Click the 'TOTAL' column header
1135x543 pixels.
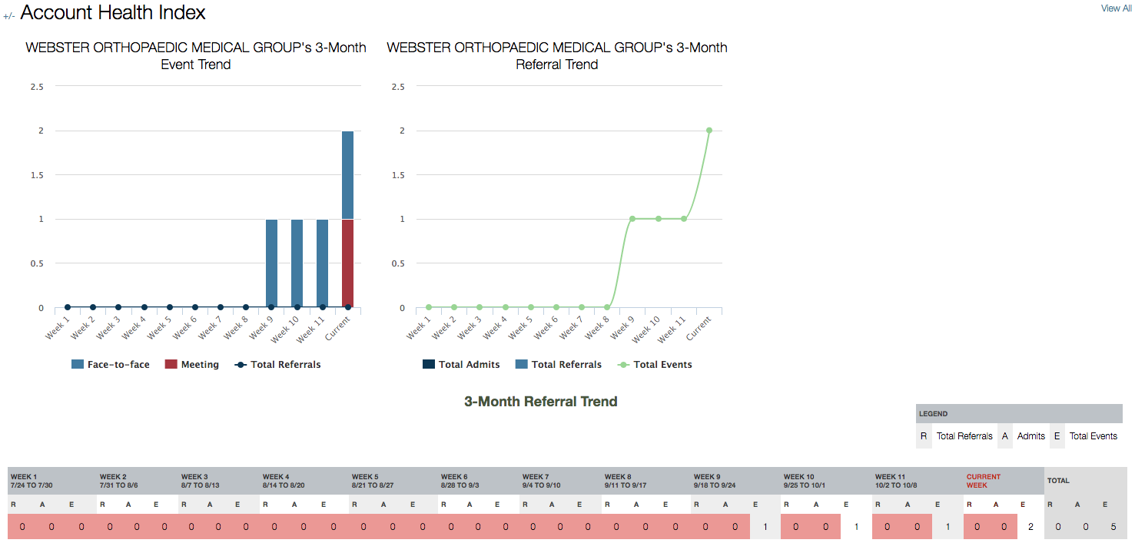tap(1086, 481)
